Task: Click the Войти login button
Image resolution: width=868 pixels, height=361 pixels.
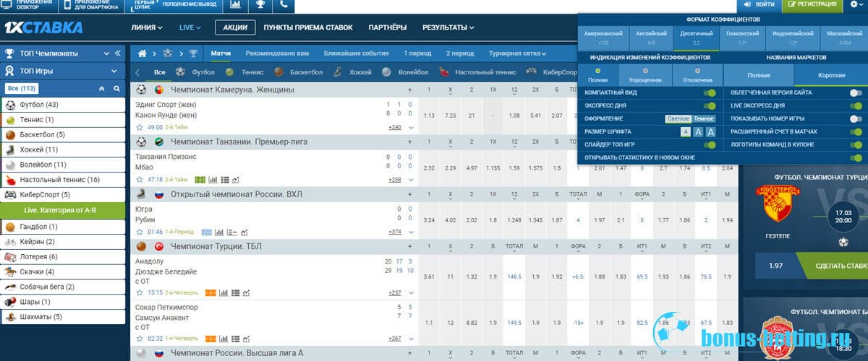Action: click(759, 5)
